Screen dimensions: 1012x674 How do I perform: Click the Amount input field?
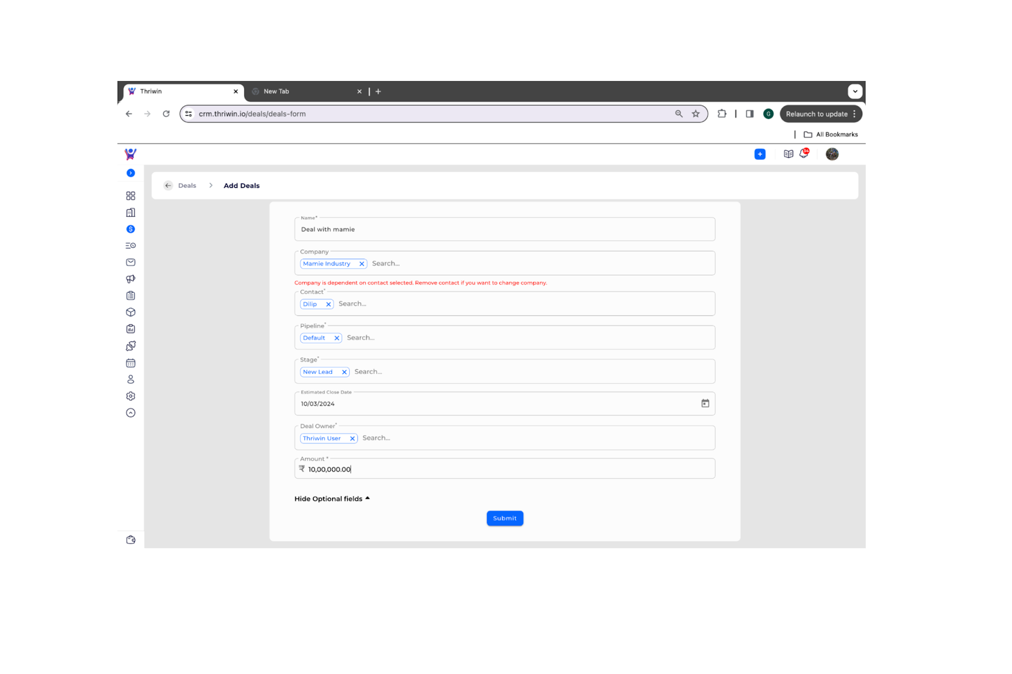click(x=505, y=469)
